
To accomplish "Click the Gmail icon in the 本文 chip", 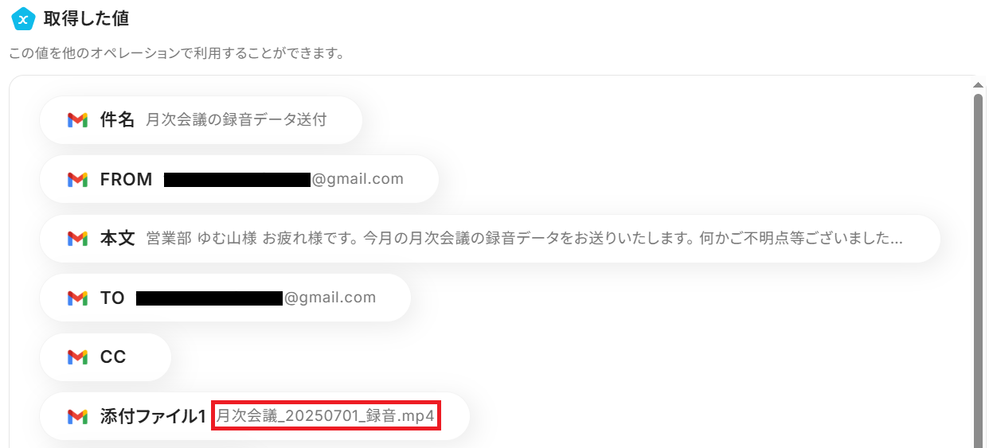I will click(x=77, y=239).
